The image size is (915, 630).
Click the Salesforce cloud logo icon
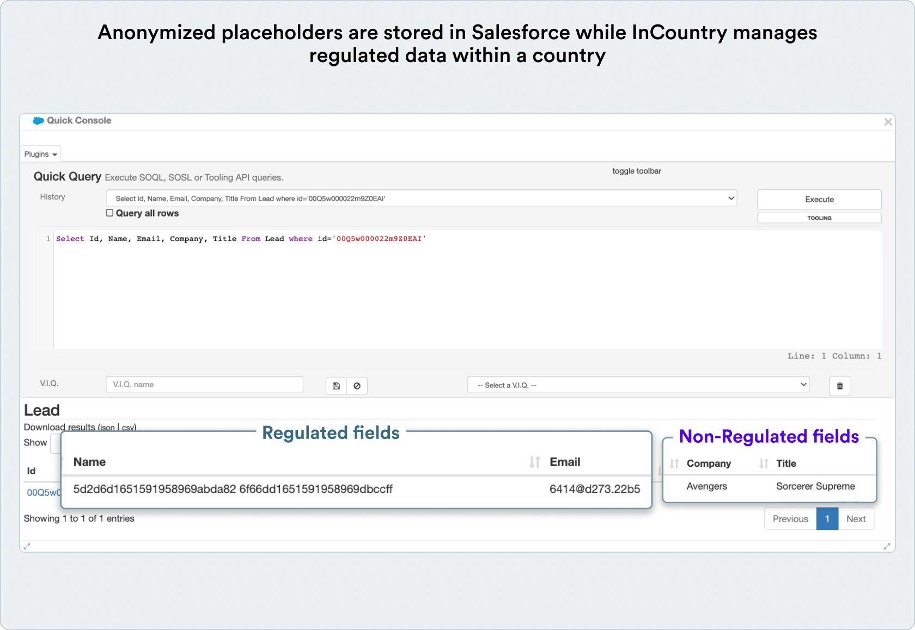tap(38, 121)
